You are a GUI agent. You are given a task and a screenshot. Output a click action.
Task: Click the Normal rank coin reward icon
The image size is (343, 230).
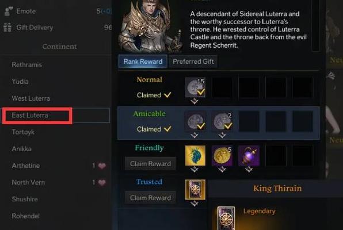(195, 87)
